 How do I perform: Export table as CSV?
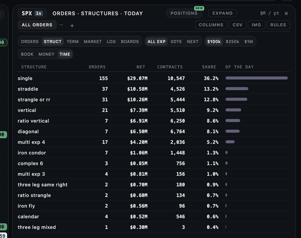[x=237, y=25]
